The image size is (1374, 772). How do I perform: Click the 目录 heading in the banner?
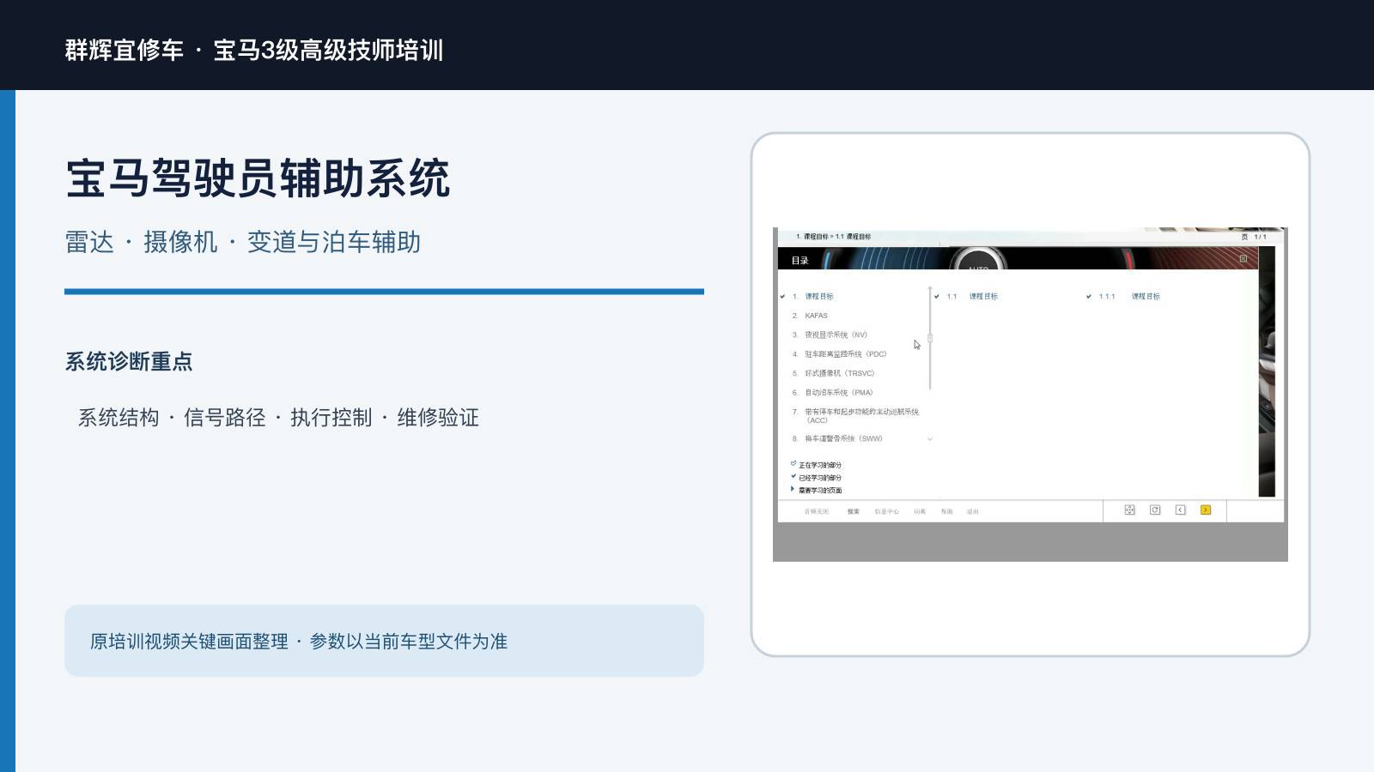pyautogui.click(x=799, y=261)
